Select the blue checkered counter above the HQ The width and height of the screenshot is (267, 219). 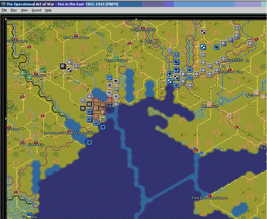[x=203, y=47]
